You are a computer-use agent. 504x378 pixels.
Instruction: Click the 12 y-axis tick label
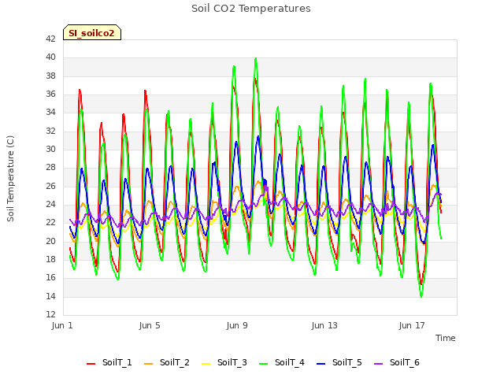50,314
